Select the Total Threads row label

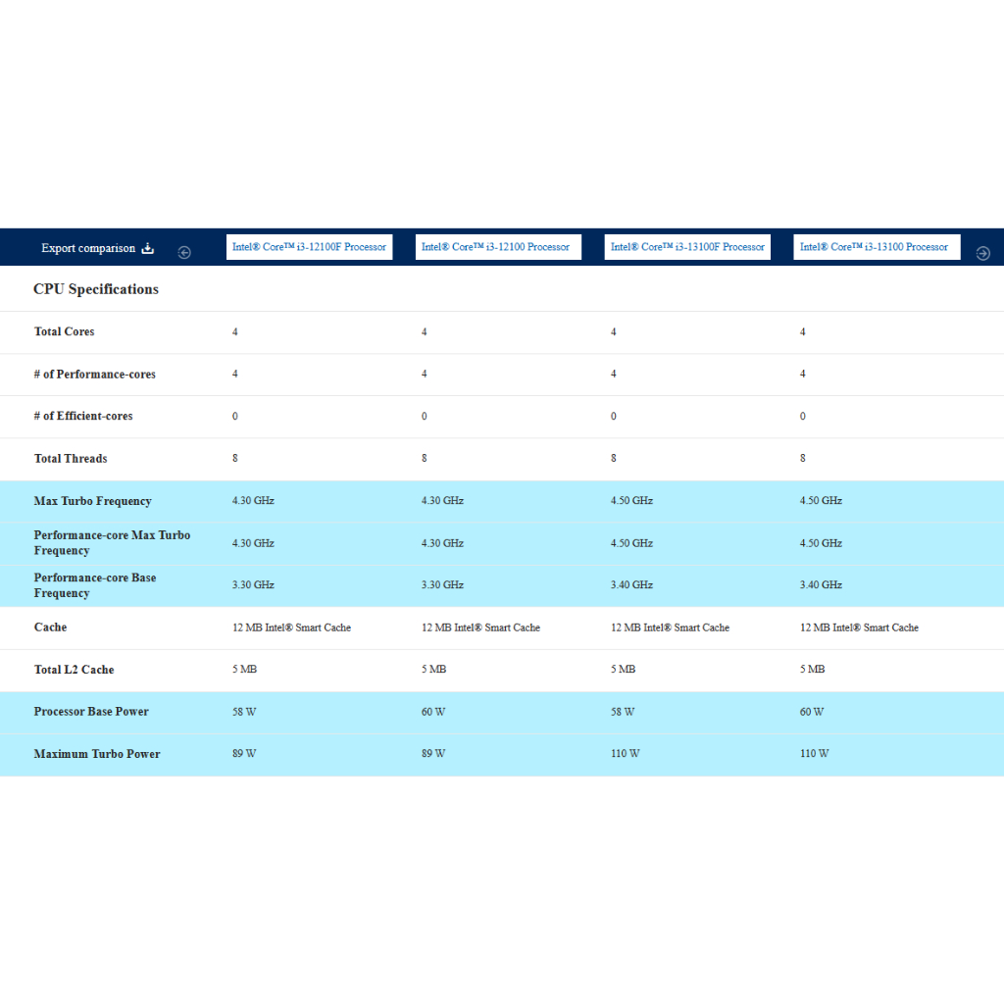click(71, 459)
